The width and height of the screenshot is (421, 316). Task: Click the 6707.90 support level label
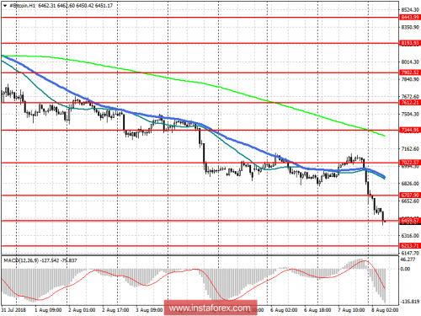coord(410,195)
